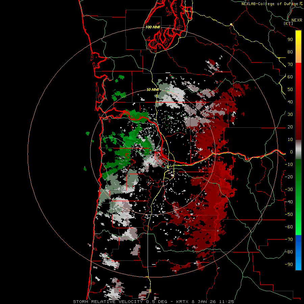The width and height of the screenshot is (304, 304).
Task: Click the 10 value on the velocity scale
Action: point(290,140)
